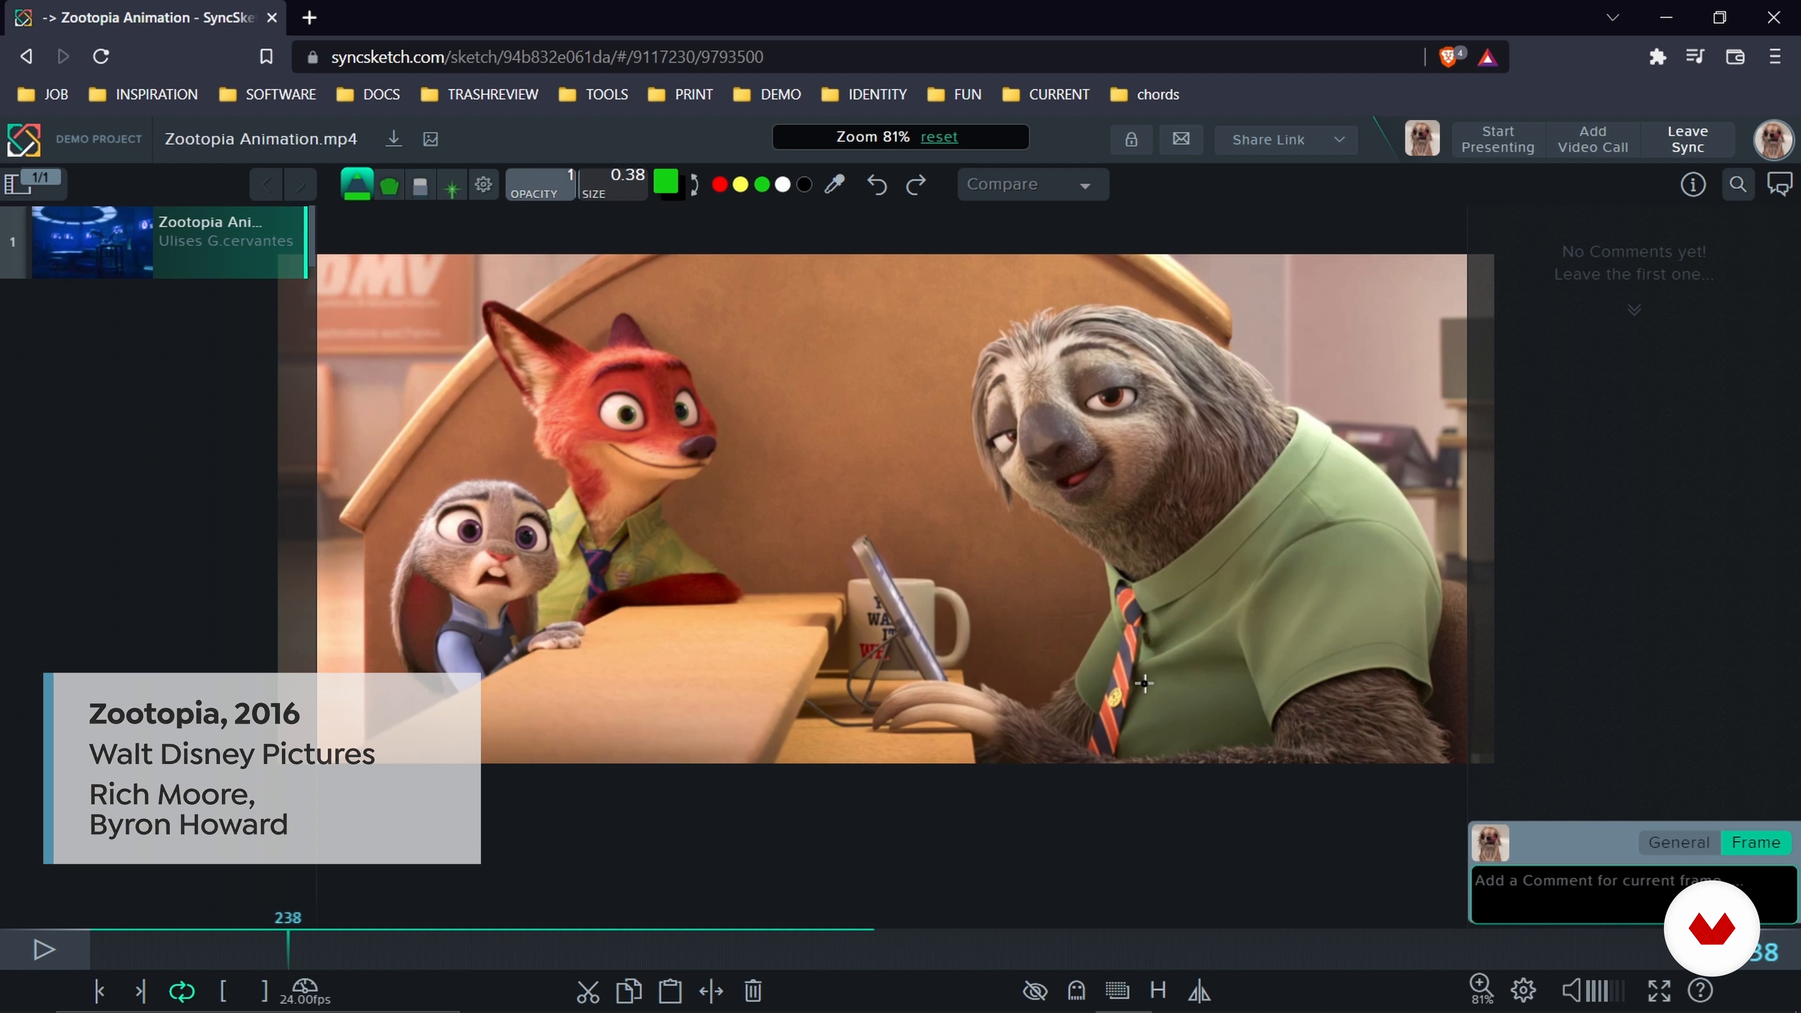This screenshot has width=1801, height=1013.
Task: Choose the red color swatch
Action: 719,185
